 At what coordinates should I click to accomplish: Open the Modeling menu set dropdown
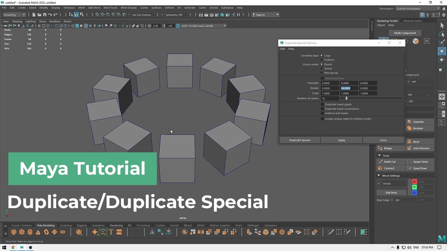(14, 15)
